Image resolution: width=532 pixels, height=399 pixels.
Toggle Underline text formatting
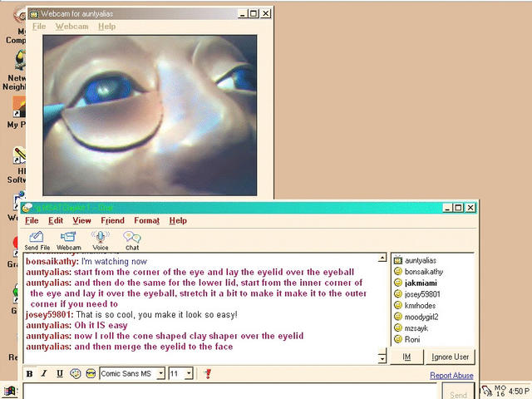click(60, 373)
